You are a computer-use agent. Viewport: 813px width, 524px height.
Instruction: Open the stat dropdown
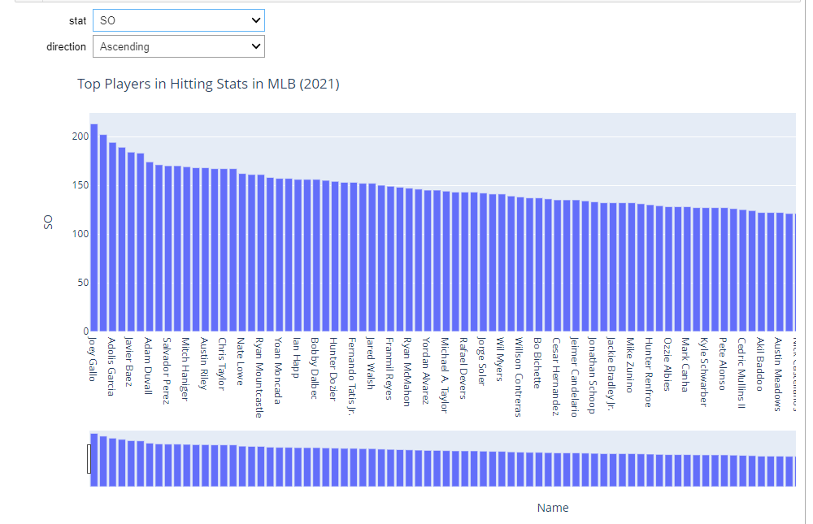(x=178, y=20)
